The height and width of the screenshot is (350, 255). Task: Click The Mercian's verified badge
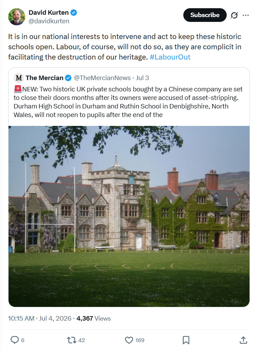[68, 78]
